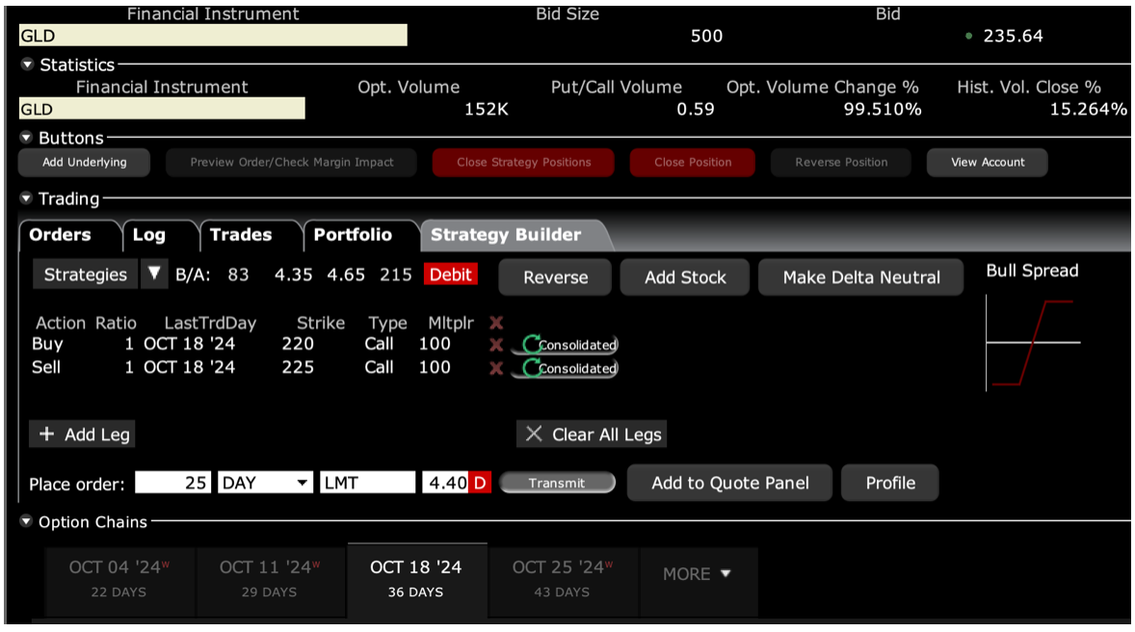1135x632 pixels.
Task: Click the bid size value 500
Action: (706, 37)
